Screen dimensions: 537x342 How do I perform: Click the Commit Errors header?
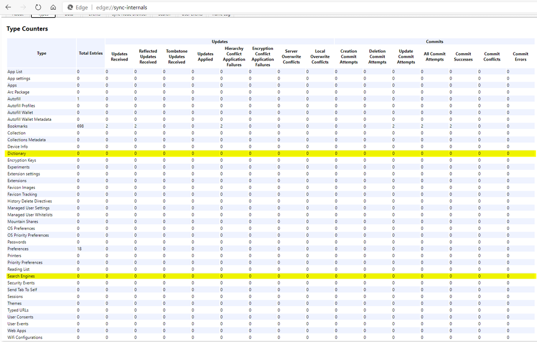(x=520, y=56)
